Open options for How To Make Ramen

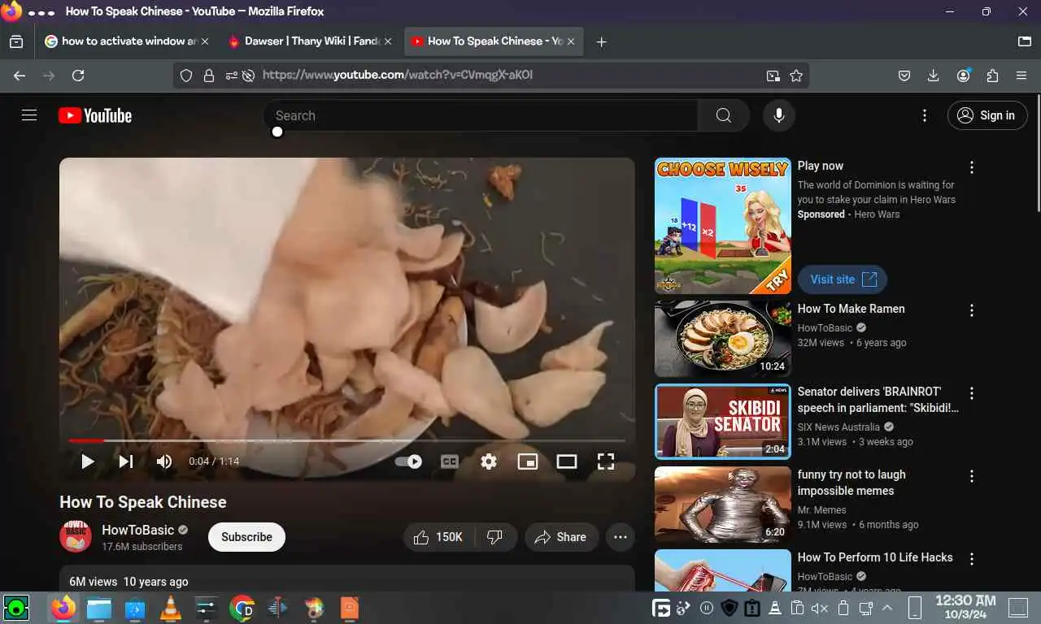click(971, 310)
